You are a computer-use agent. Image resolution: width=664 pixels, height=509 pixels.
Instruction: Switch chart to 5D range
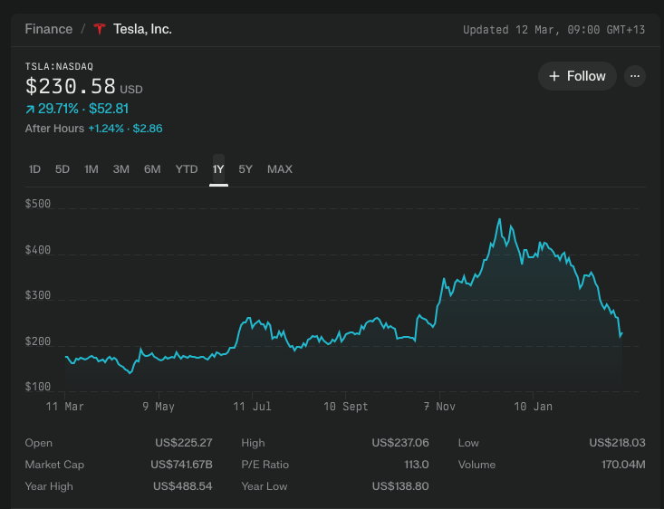[63, 169]
